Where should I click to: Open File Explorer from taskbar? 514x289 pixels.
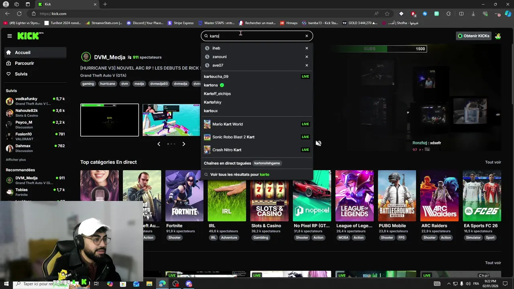tap(149, 284)
